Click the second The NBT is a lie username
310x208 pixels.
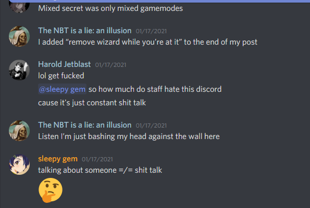tap(84, 125)
